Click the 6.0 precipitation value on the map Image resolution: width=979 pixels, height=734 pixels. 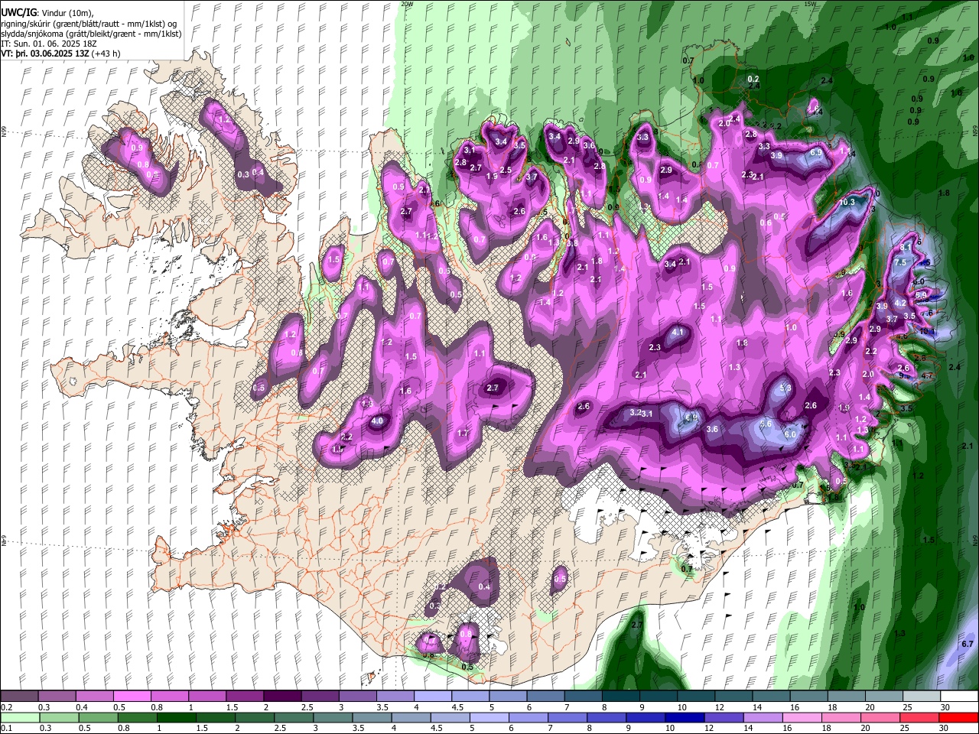click(x=791, y=435)
